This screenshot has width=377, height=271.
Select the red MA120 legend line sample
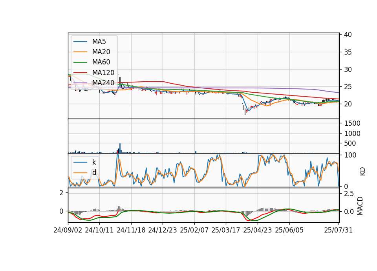[80, 73]
